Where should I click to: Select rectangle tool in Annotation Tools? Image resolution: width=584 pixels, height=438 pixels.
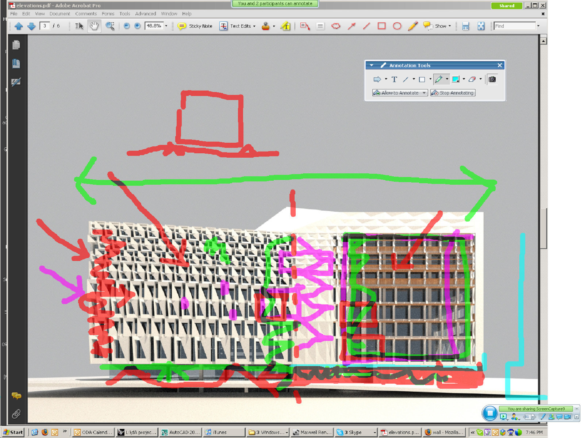click(422, 79)
